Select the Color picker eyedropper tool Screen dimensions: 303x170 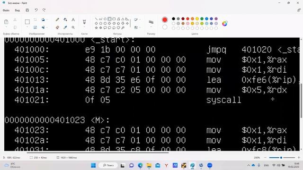point(65,27)
